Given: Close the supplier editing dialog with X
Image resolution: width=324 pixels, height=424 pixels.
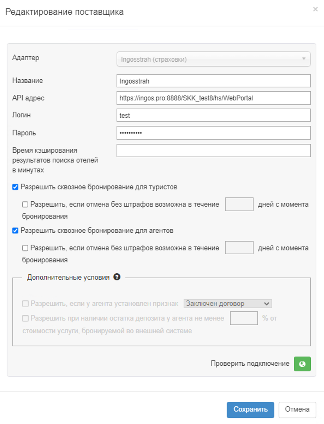Looking at the screenshot, I should point(315,9).
